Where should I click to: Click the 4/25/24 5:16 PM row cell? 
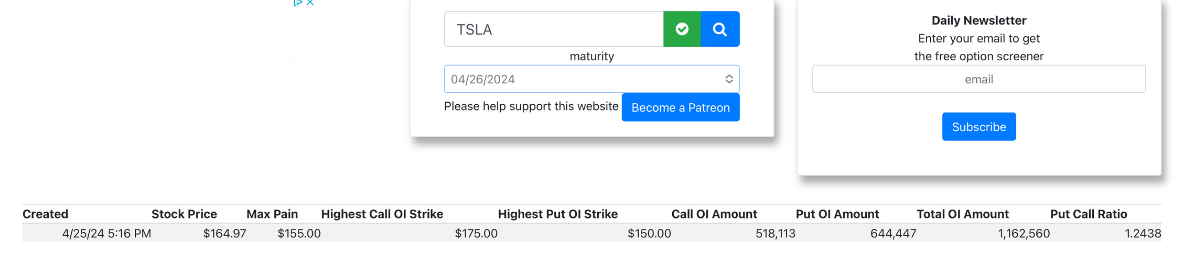point(106,234)
